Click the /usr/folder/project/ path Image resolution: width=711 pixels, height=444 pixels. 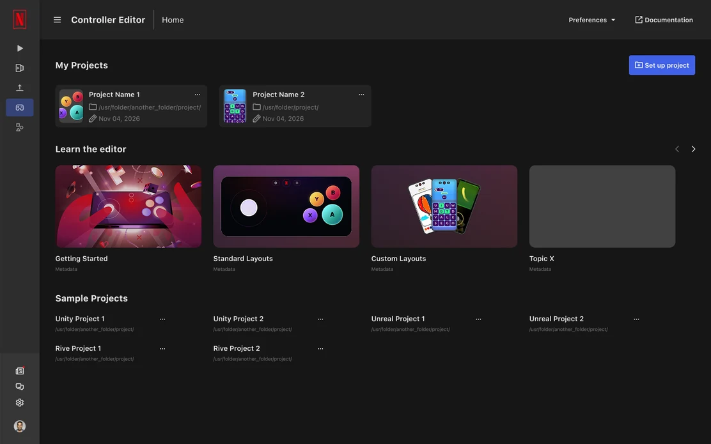(x=291, y=107)
